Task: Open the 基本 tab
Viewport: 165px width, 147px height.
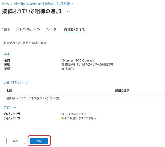Action: coord(7,29)
